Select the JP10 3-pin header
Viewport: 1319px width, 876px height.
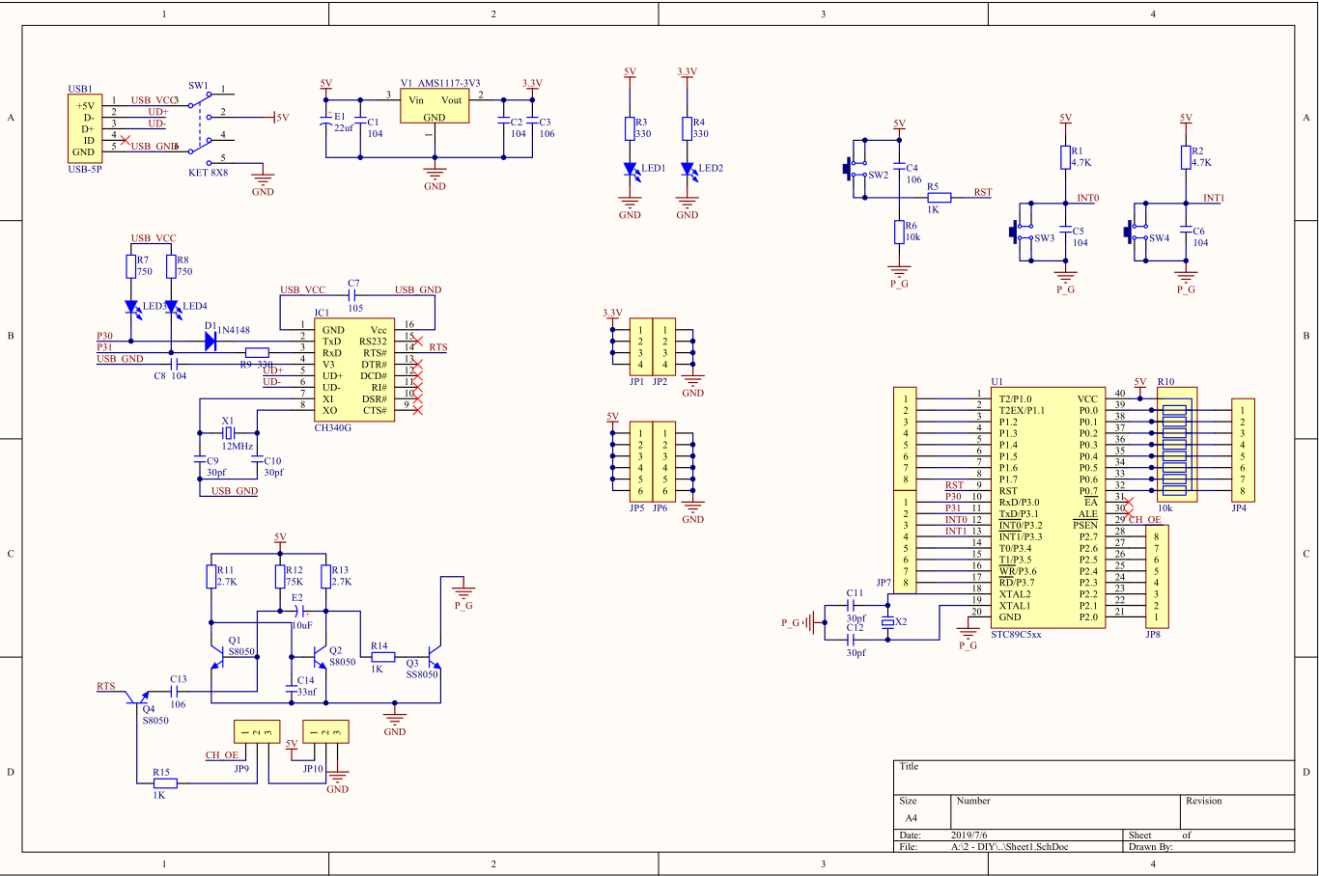(325, 731)
